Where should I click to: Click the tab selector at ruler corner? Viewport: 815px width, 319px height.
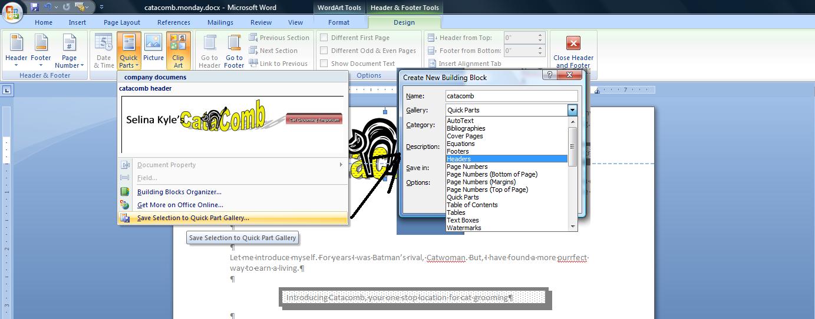(x=6, y=90)
